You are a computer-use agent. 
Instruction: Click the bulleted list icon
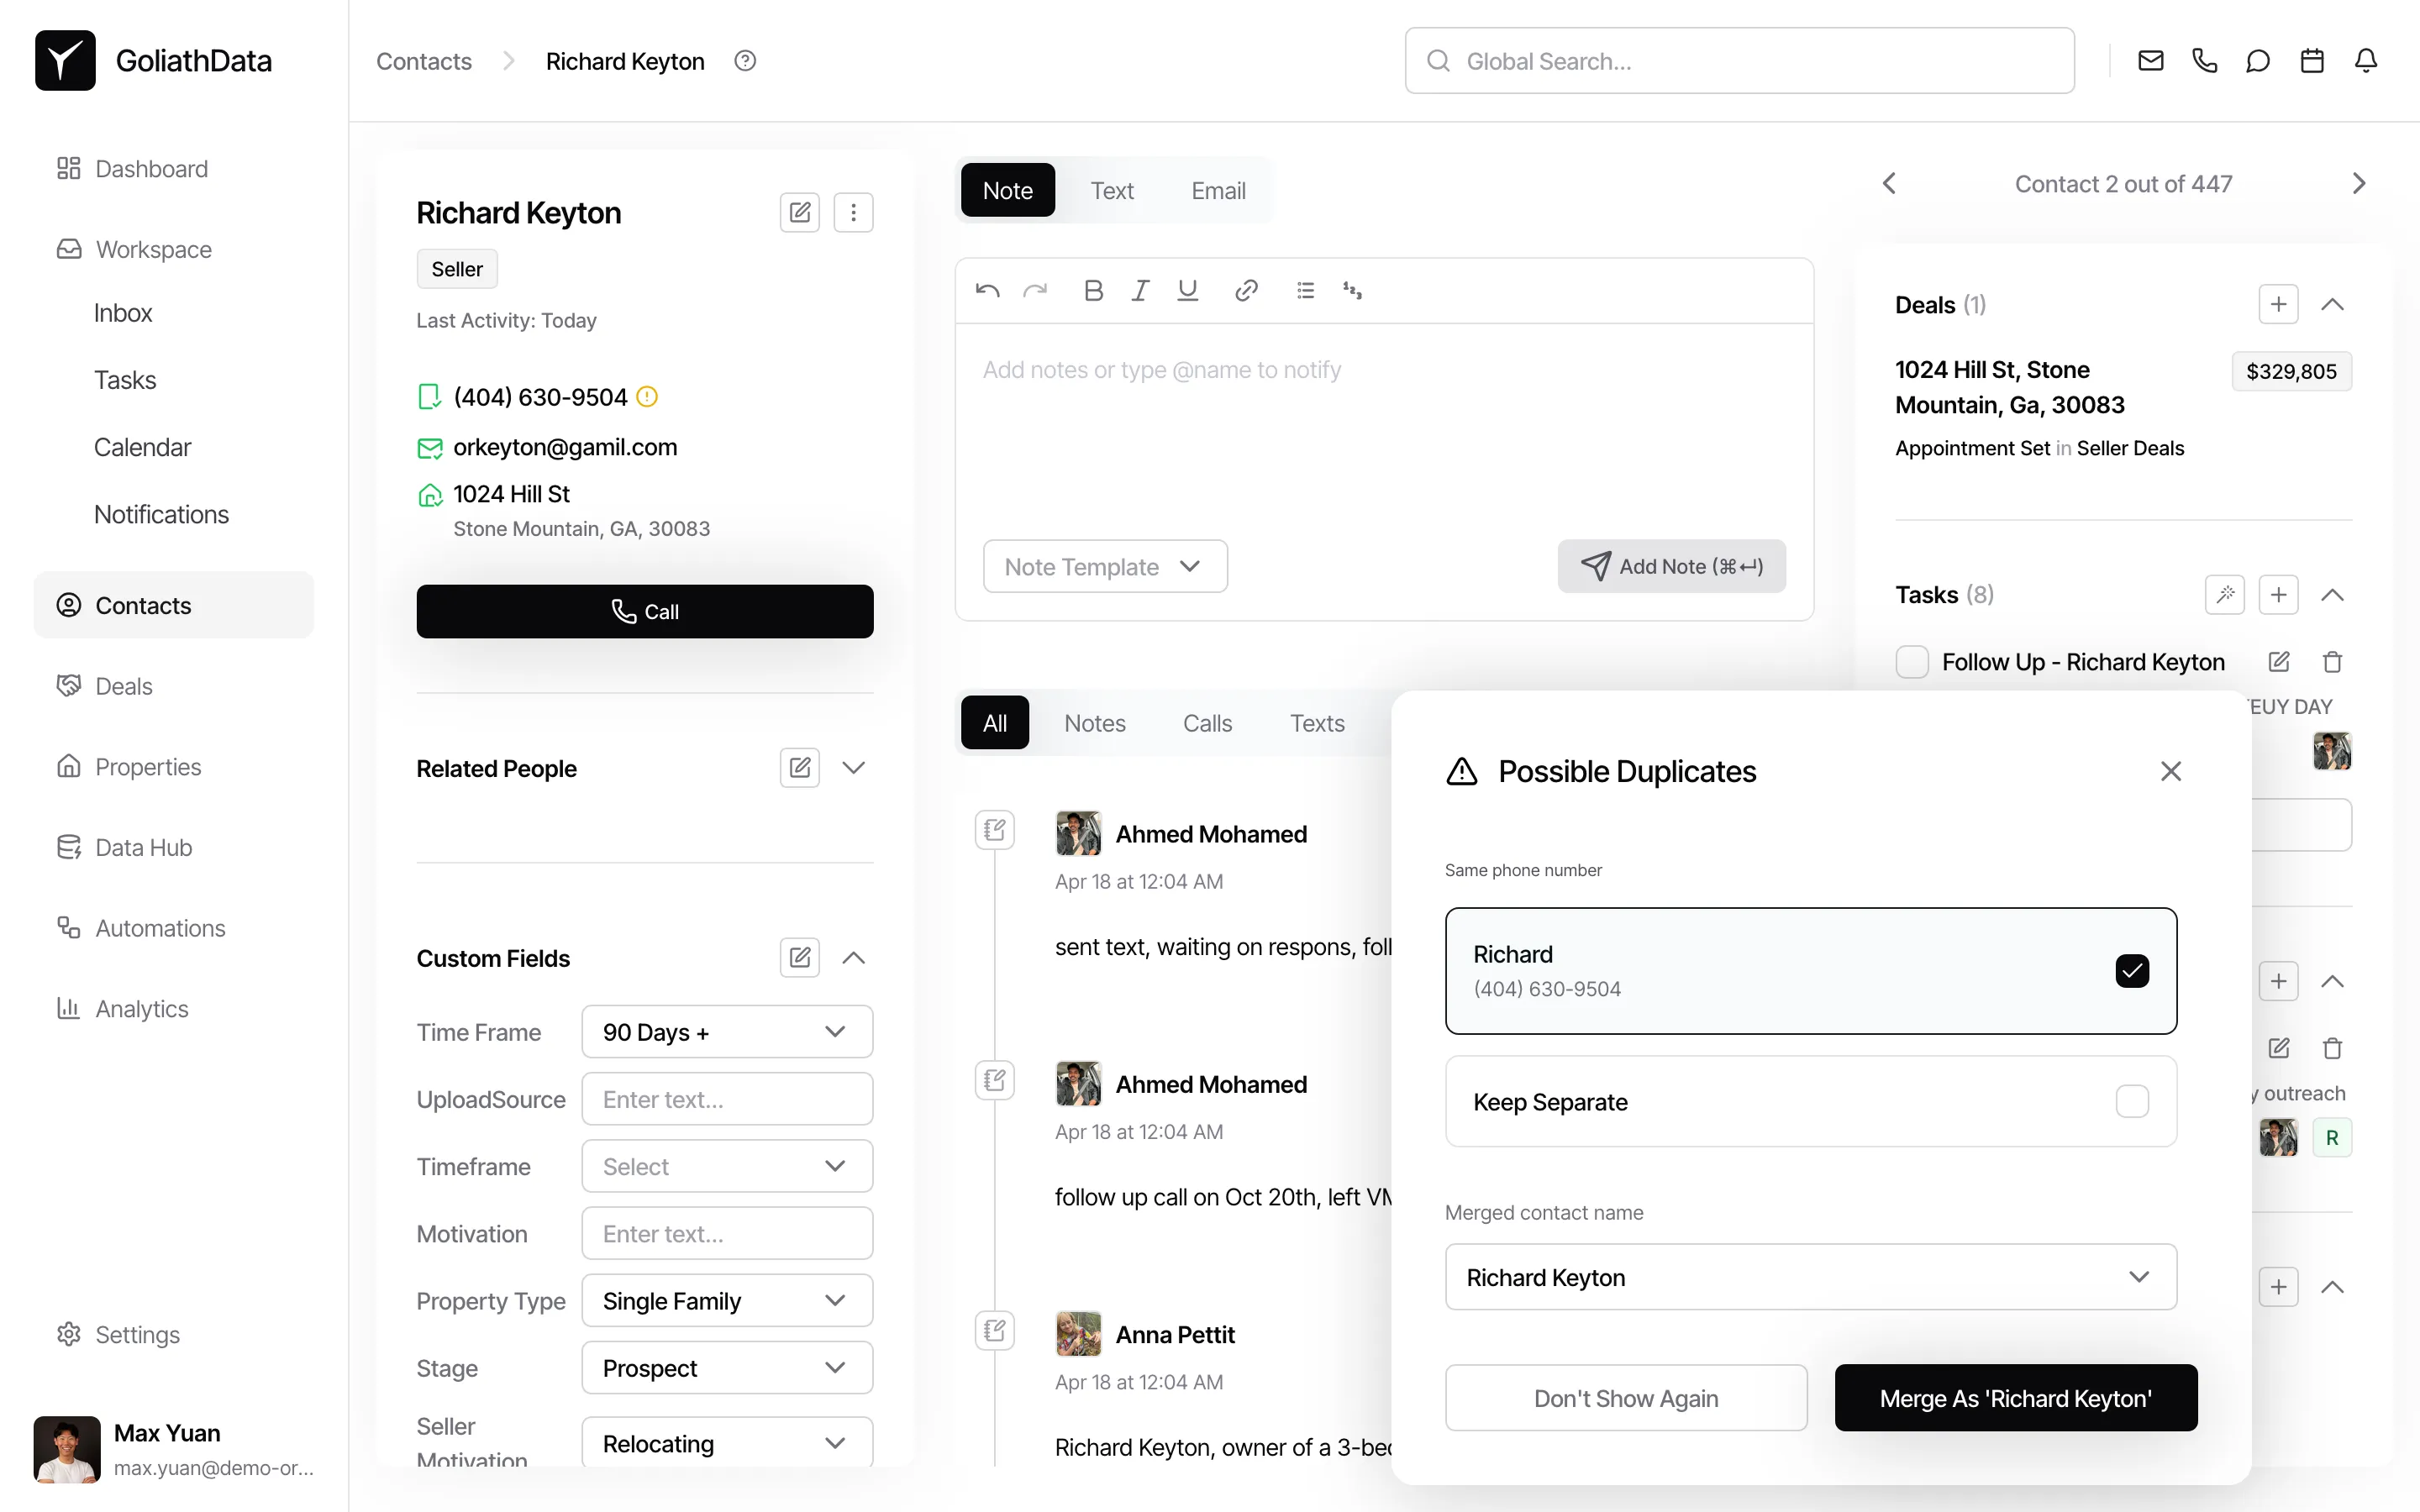1304,290
